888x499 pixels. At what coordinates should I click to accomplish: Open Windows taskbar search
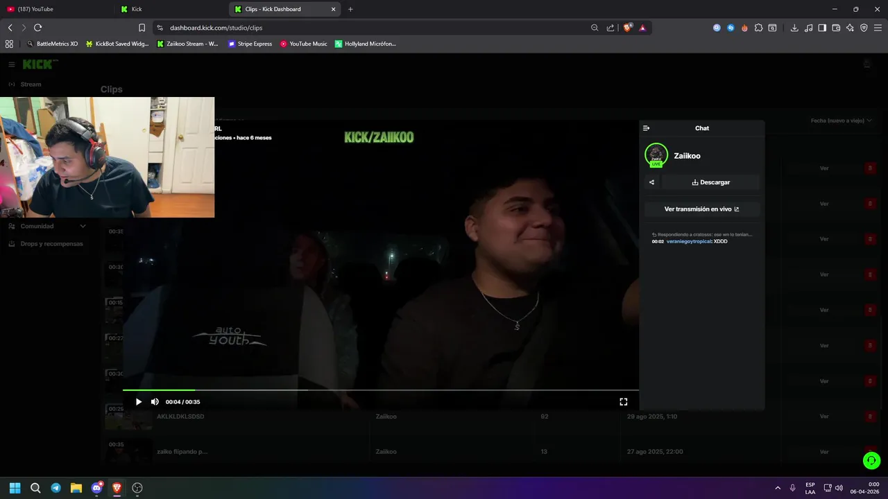35,488
